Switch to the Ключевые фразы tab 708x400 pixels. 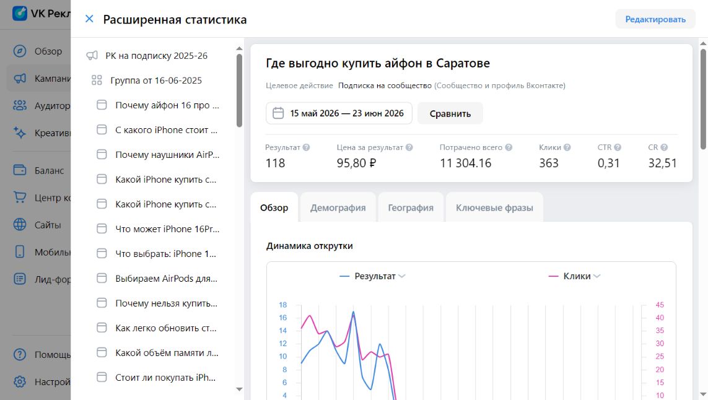[494, 207]
